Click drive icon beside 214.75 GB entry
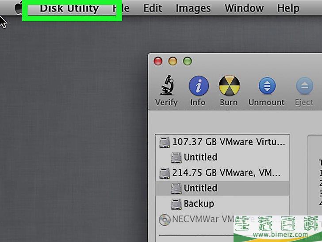This screenshot has width=322, height=242. pos(165,173)
